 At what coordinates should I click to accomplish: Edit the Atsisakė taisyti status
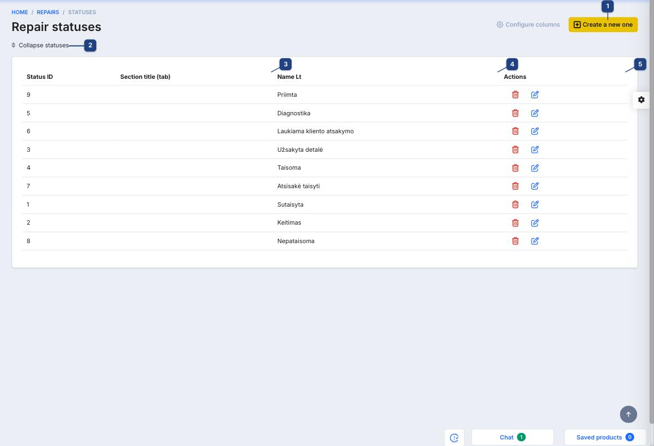click(x=535, y=186)
